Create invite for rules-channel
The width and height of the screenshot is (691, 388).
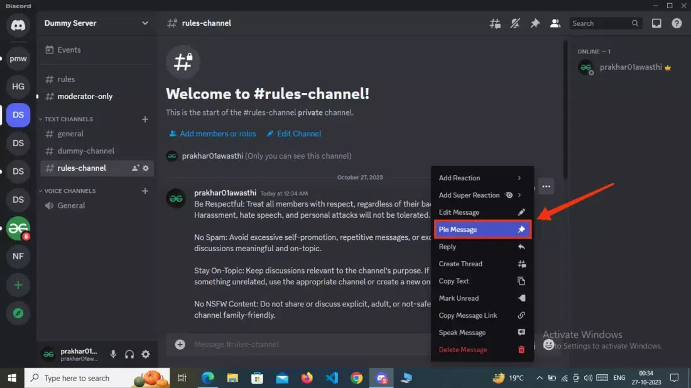pos(135,168)
